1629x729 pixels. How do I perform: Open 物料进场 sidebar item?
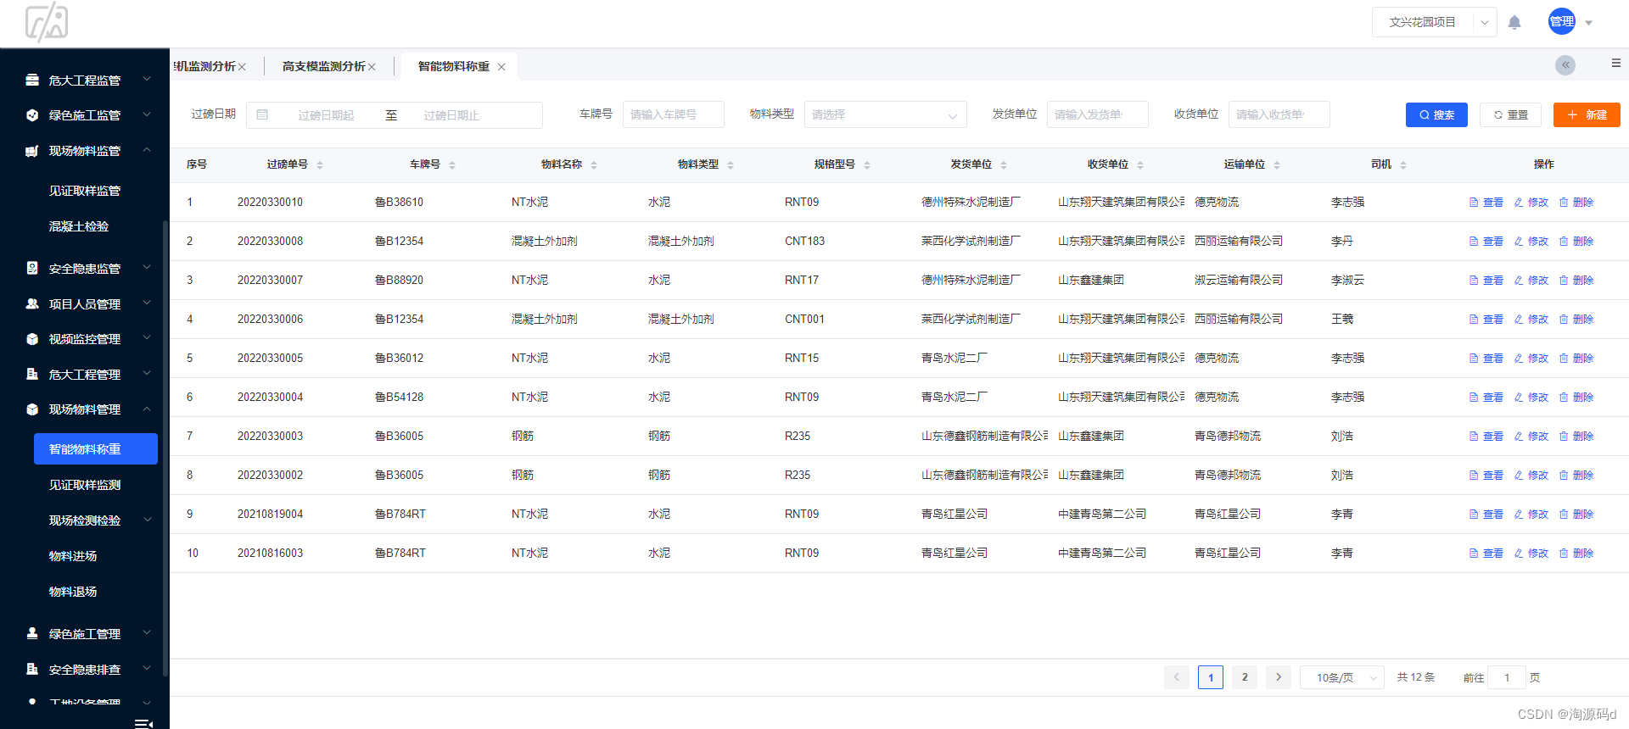pos(73,556)
